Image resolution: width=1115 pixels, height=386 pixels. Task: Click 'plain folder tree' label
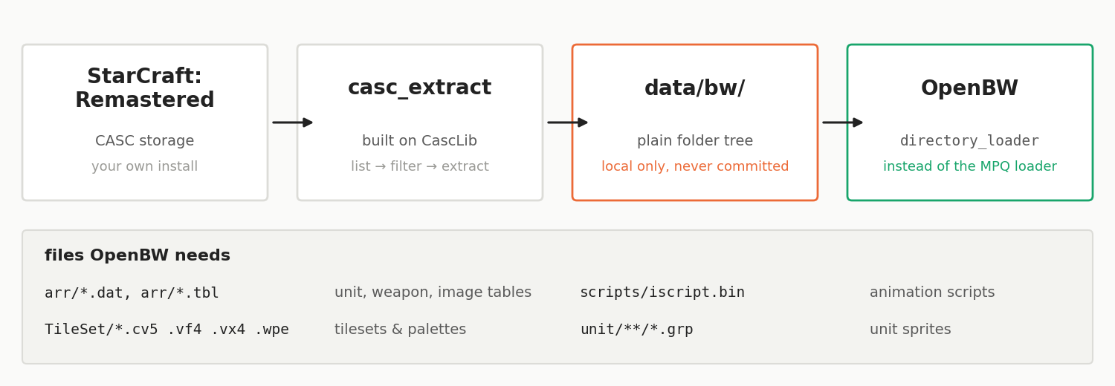(x=695, y=141)
